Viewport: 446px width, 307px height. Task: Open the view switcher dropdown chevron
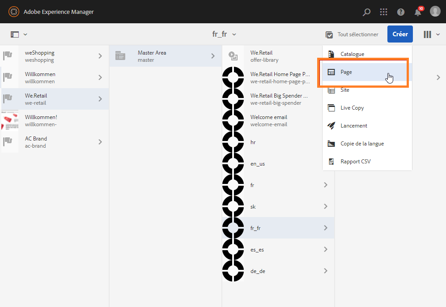[438, 34]
